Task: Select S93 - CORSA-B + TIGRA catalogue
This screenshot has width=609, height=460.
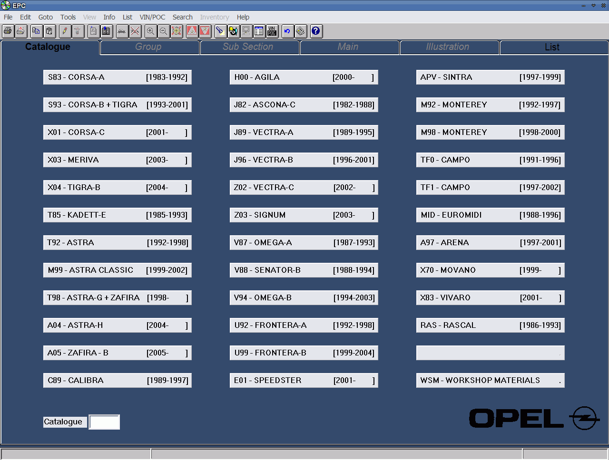Action: (118, 105)
